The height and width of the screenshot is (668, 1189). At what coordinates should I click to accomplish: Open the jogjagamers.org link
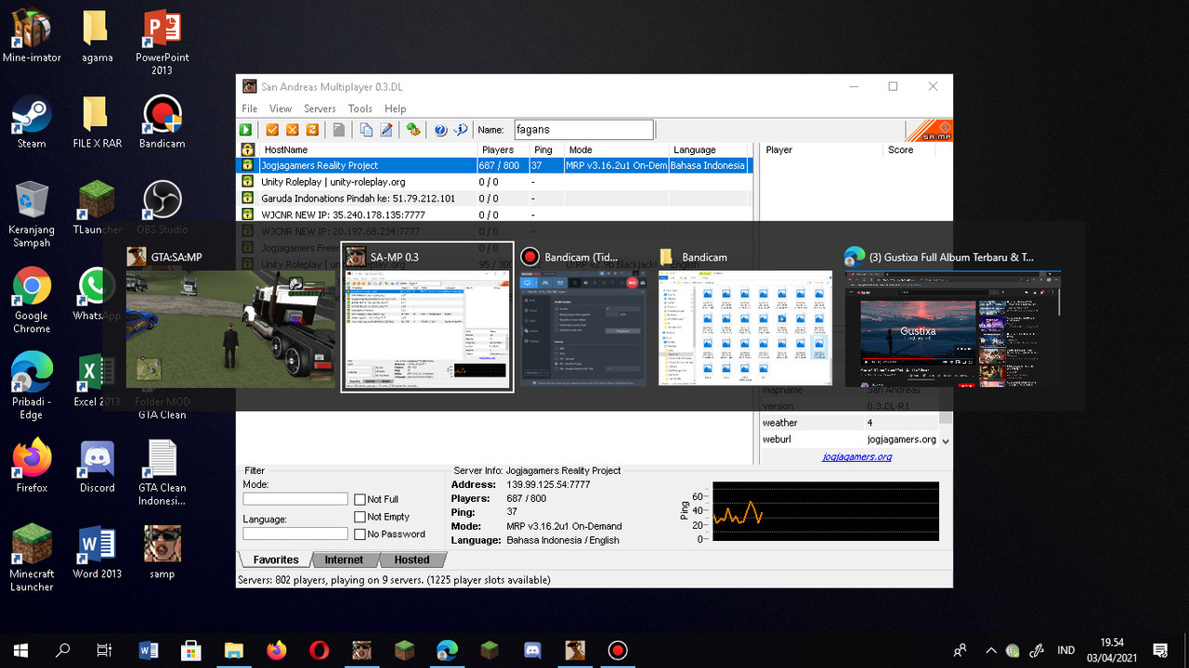point(857,456)
